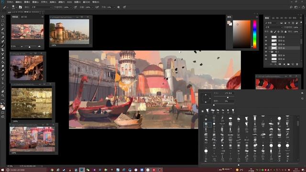Select the Horizontal Type tool

(3, 79)
